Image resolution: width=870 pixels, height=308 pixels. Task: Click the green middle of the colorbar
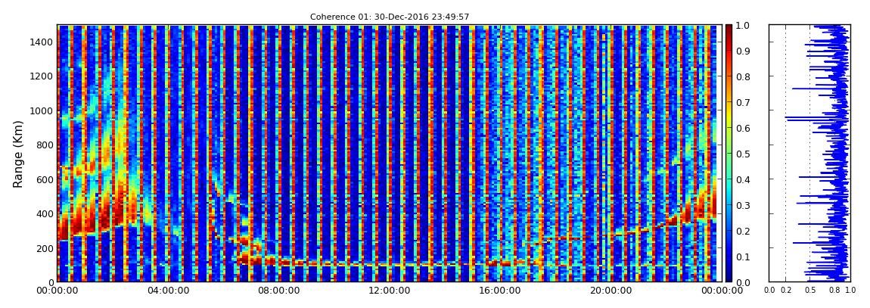(729, 154)
